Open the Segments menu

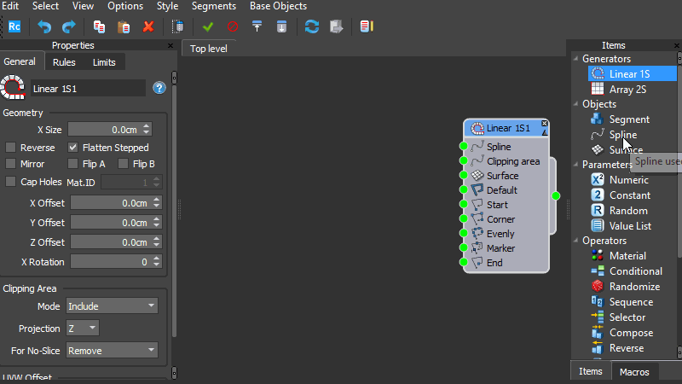(214, 6)
